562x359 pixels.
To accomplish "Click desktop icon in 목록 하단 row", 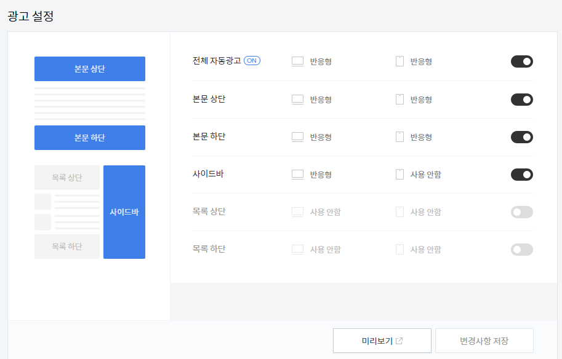I will point(297,250).
